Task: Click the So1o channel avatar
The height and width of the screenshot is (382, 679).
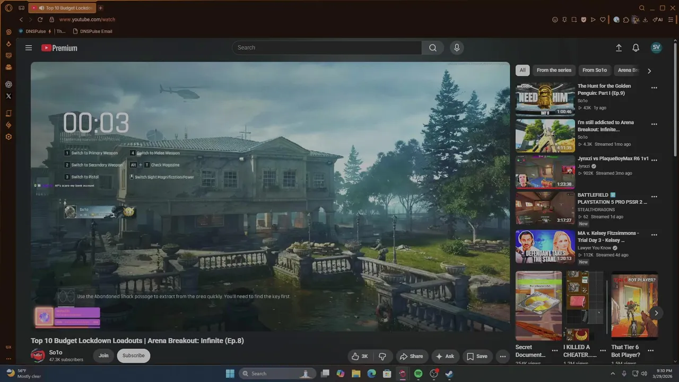Action: 38,355
